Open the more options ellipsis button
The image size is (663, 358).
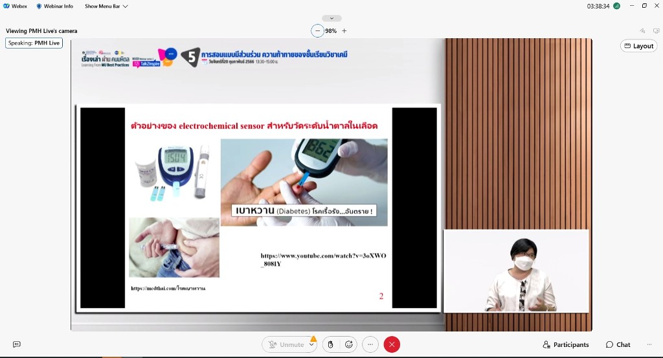coord(370,344)
